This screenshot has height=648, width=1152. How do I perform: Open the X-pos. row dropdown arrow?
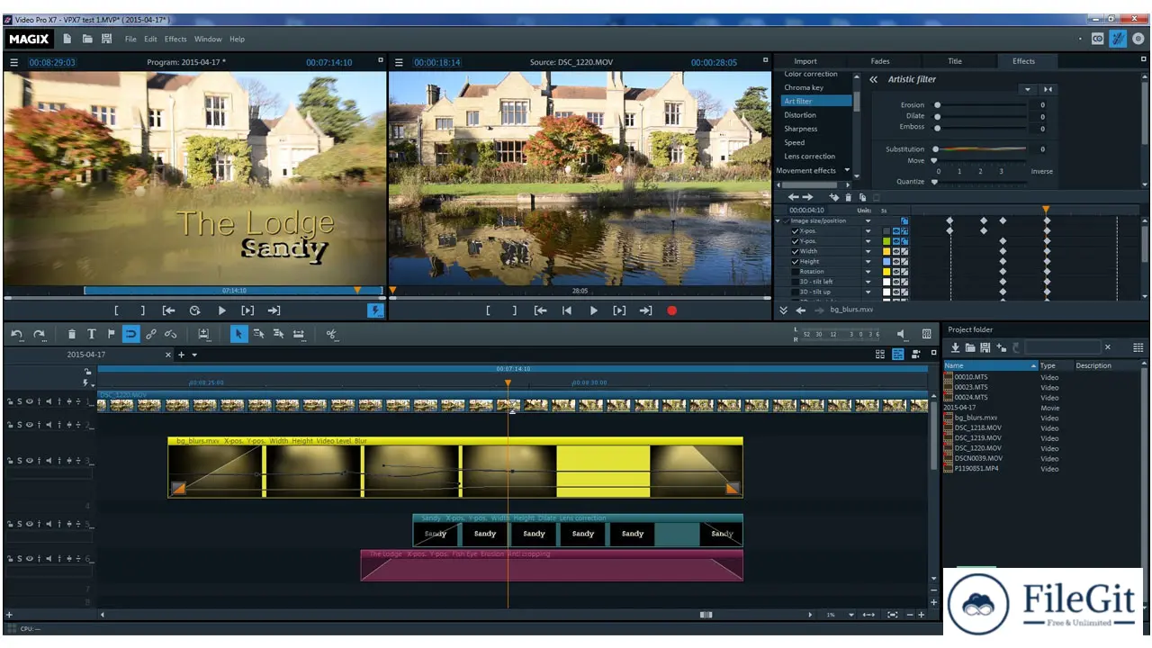(x=868, y=231)
